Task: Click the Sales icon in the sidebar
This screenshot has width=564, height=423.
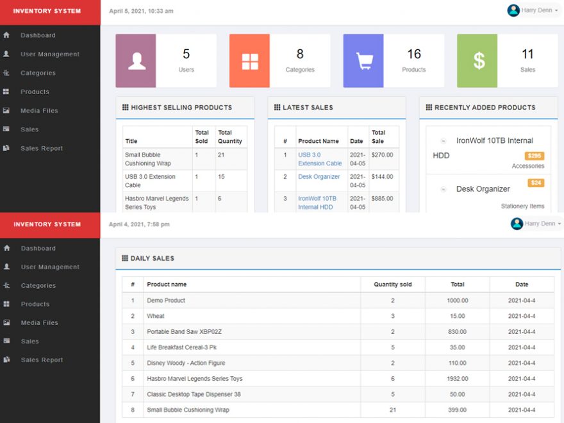Action: pyautogui.click(x=8, y=129)
